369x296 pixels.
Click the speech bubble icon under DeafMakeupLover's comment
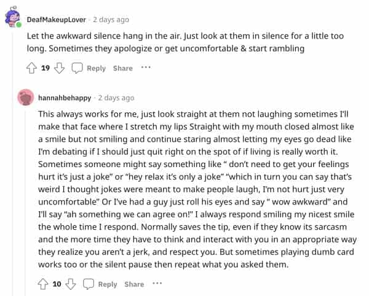tap(77, 68)
